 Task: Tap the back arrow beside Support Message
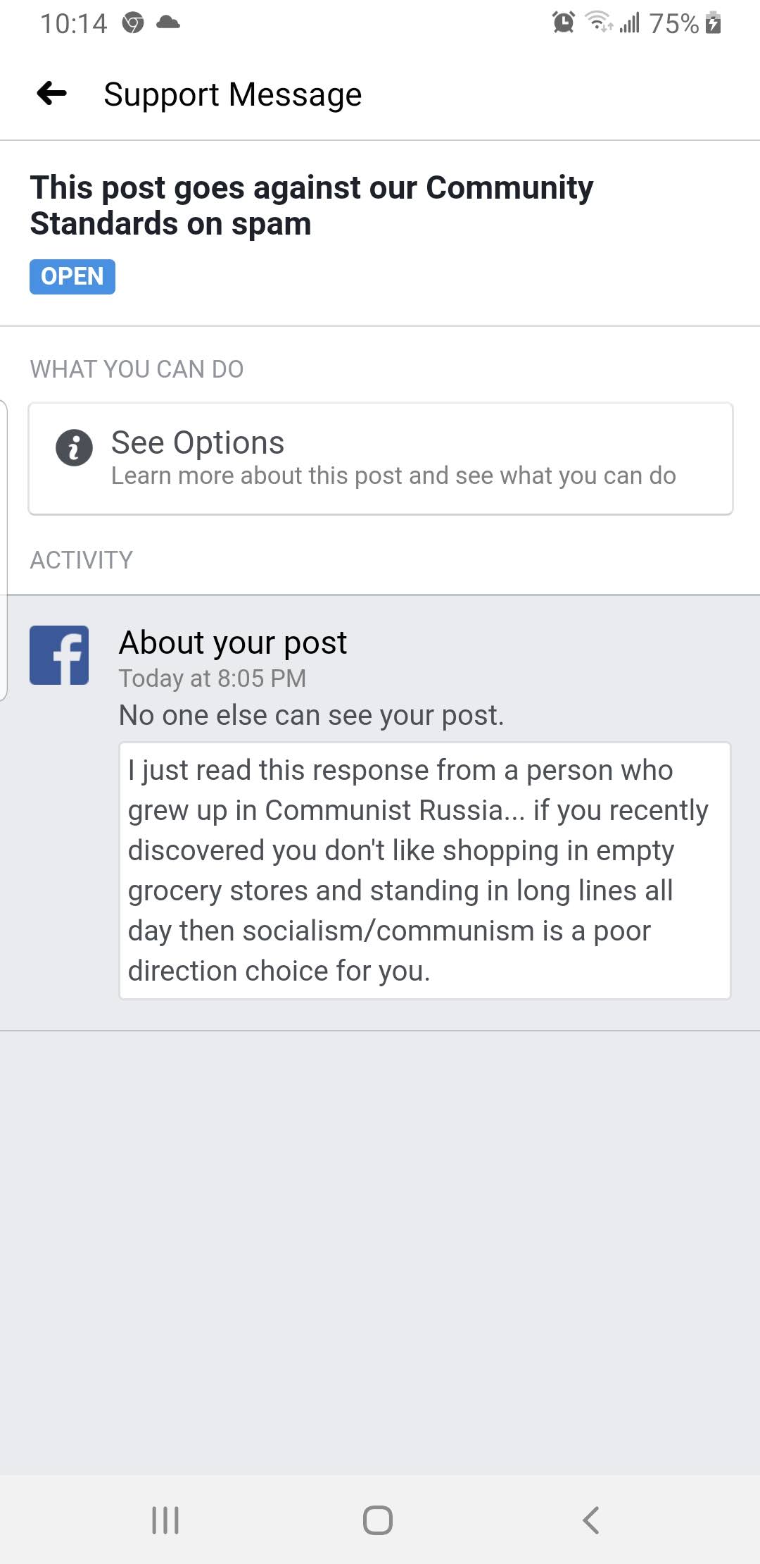[52, 93]
